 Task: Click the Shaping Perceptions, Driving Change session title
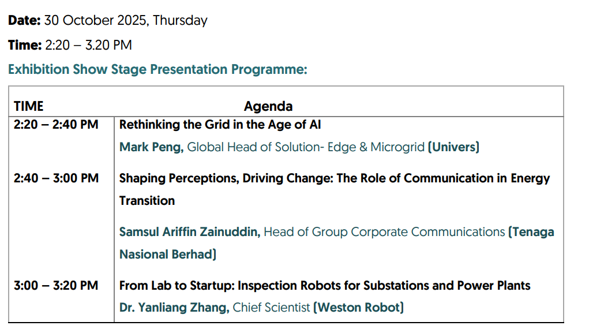(335, 178)
